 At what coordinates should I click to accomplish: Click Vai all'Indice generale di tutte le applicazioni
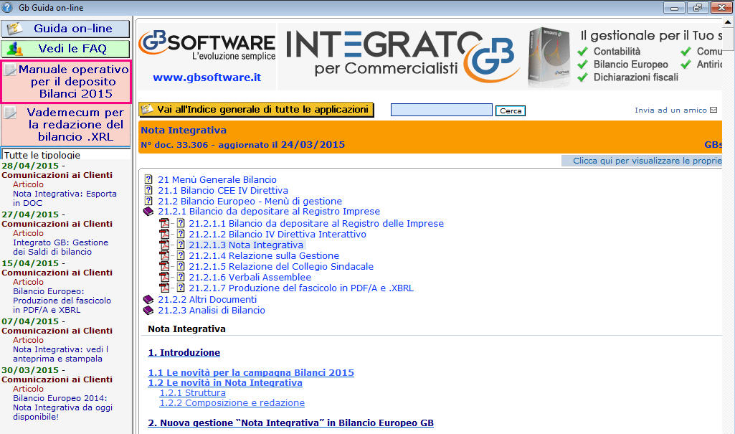coord(256,110)
